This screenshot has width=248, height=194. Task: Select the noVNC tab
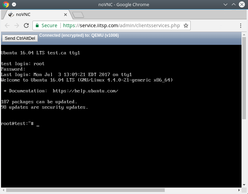pyautogui.click(x=37, y=15)
